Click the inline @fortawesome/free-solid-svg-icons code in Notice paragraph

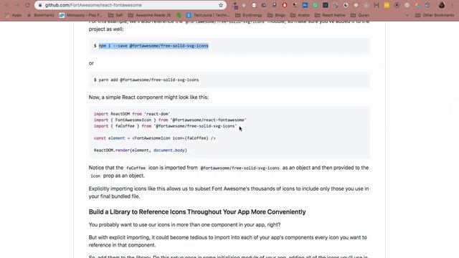(x=240, y=168)
